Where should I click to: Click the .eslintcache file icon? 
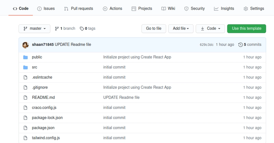click(25, 77)
